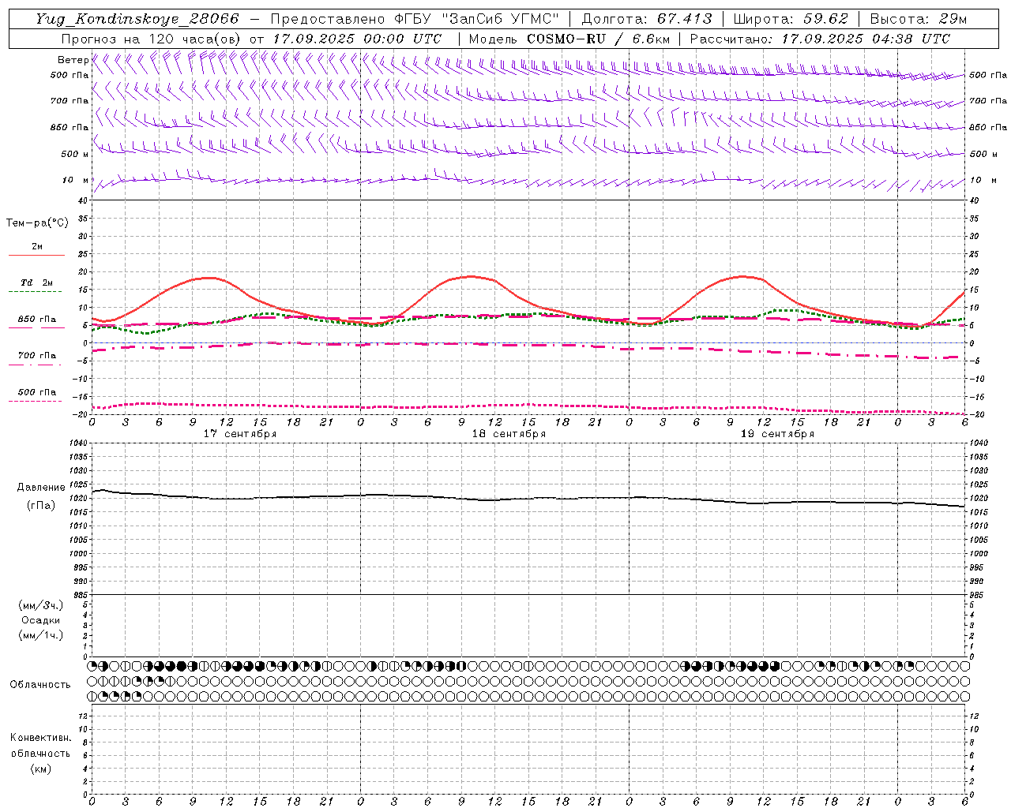Click the 'Осадки' precipitation label
This screenshot has width=1011, height=808.
tap(40, 620)
